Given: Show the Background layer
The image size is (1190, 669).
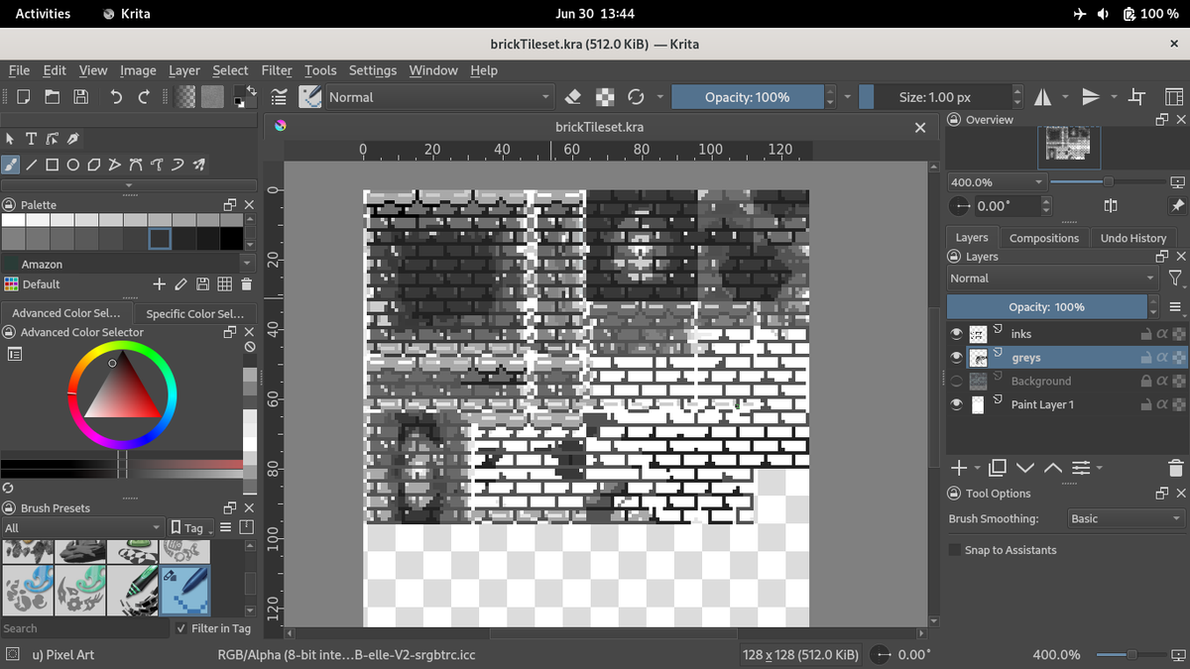Looking at the screenshot, I should (x=956, y=382).
